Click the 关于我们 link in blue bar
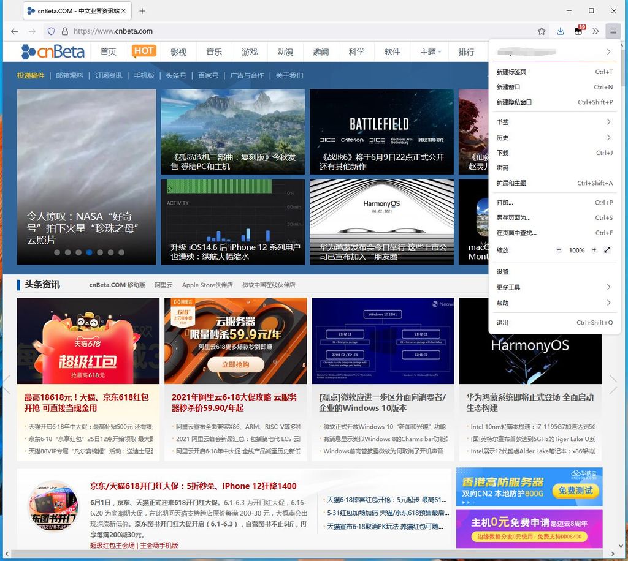The image size is (628, 561). [x=289, y=75]
